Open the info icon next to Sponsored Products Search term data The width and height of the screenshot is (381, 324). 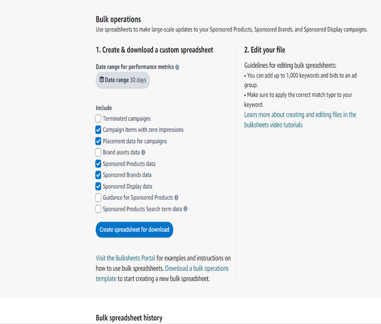pyautogui.click(x=186, y=209)
